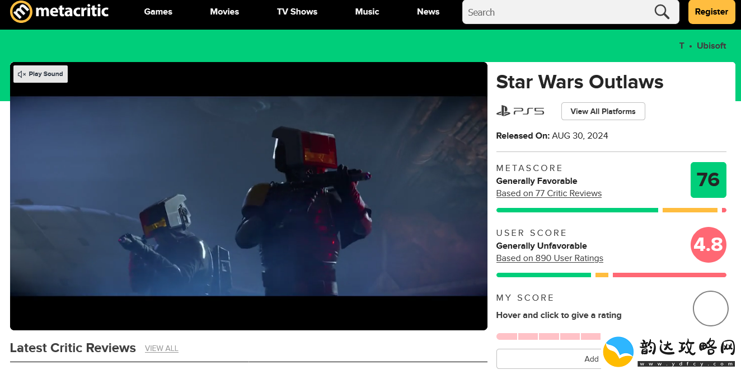The height and width of the screenshot is (370, 741).
Task: Click the Register button
Action: tap(711, 12)
